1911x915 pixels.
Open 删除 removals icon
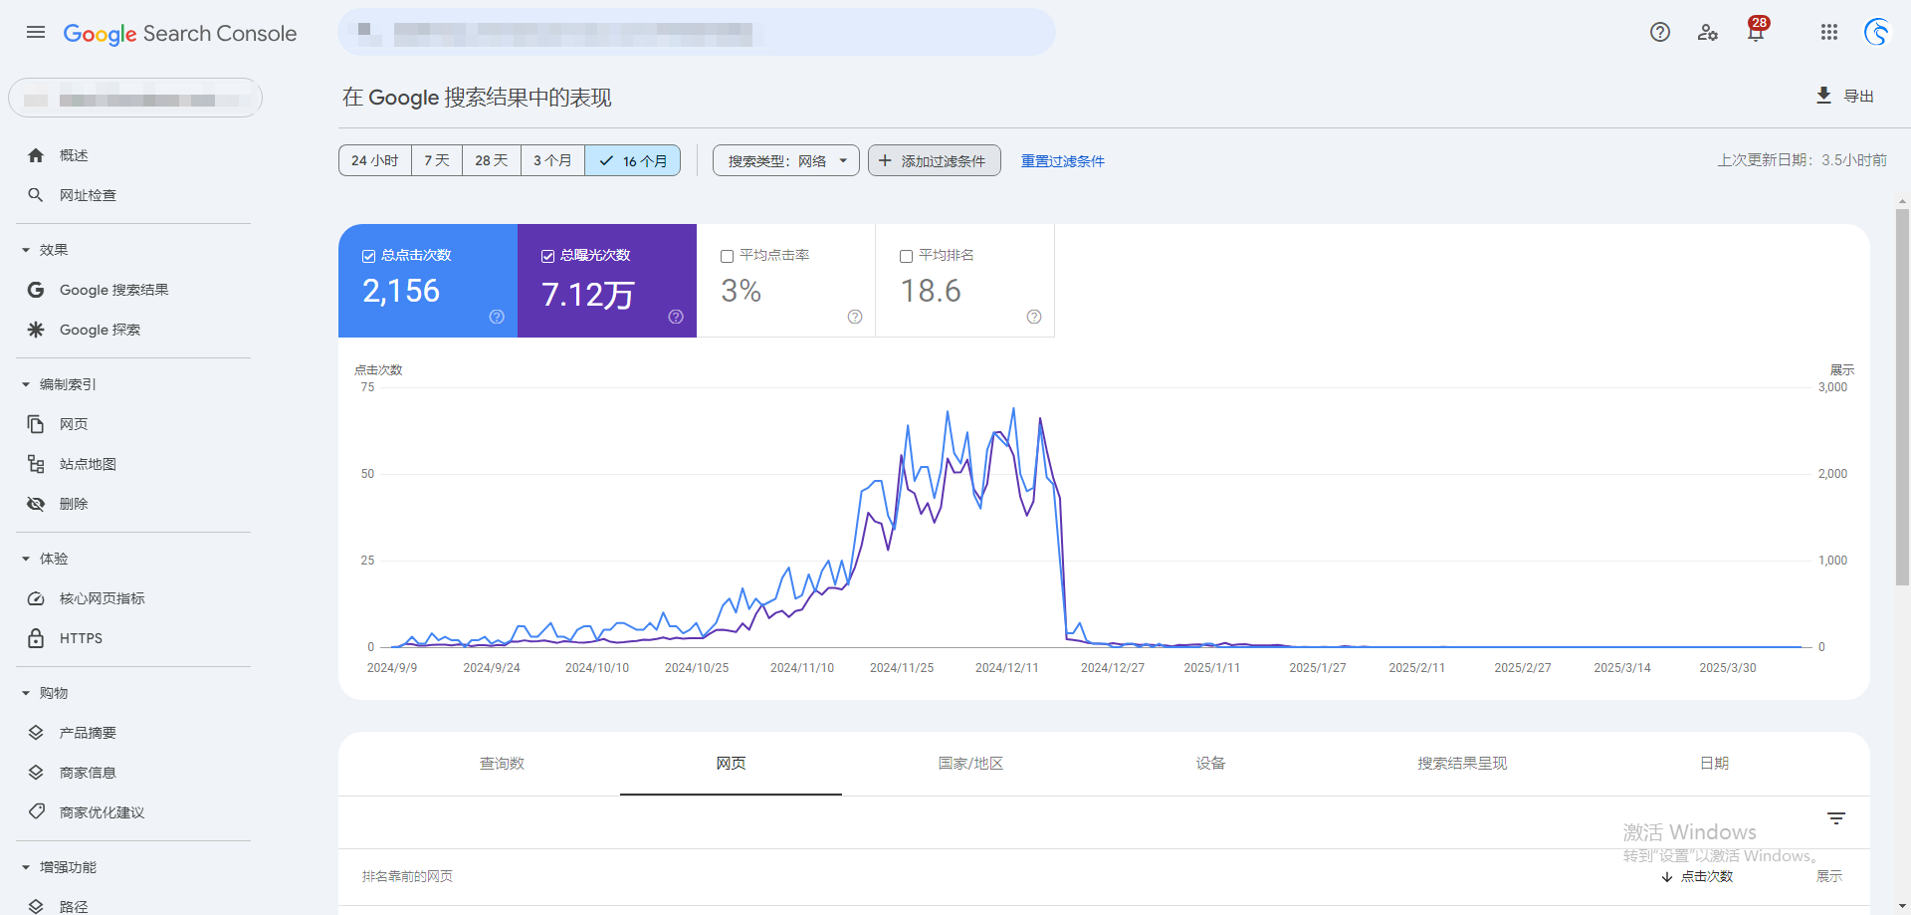coord(36,504)
